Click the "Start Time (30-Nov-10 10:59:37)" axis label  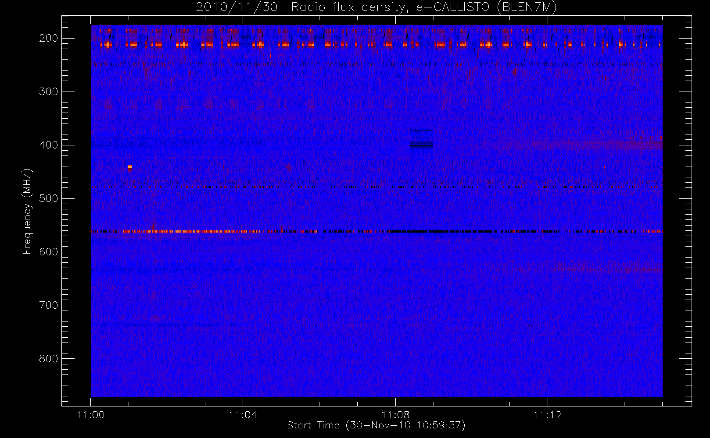click(376, 425)
